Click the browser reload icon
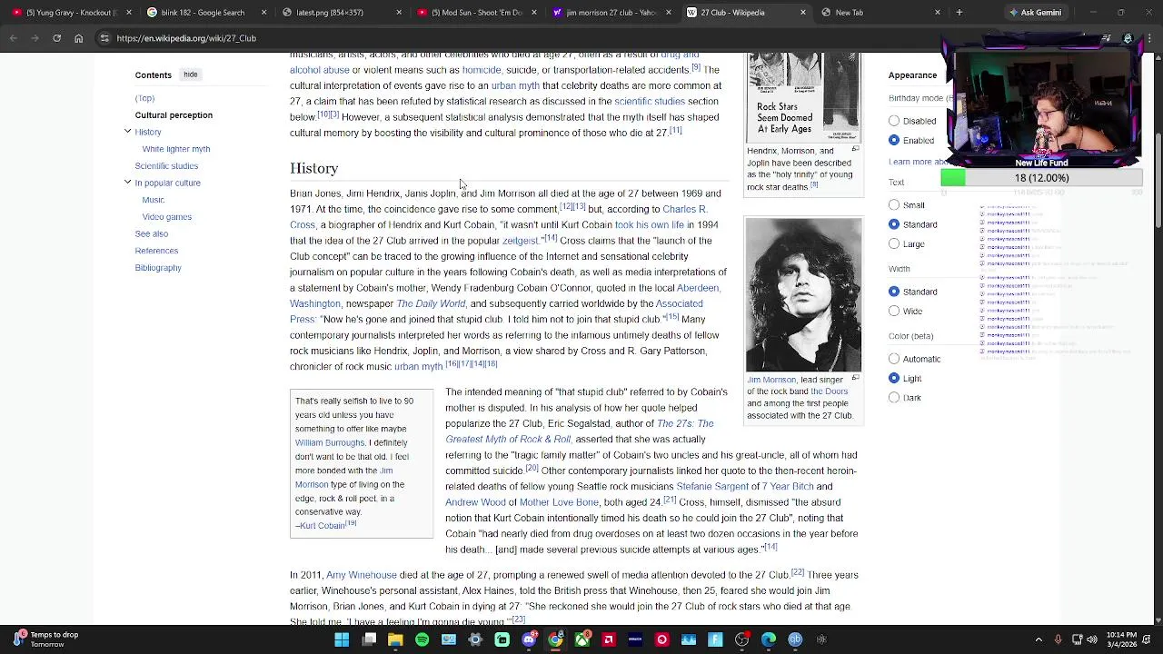1163x654 pixels. click(x=56, y=38)
